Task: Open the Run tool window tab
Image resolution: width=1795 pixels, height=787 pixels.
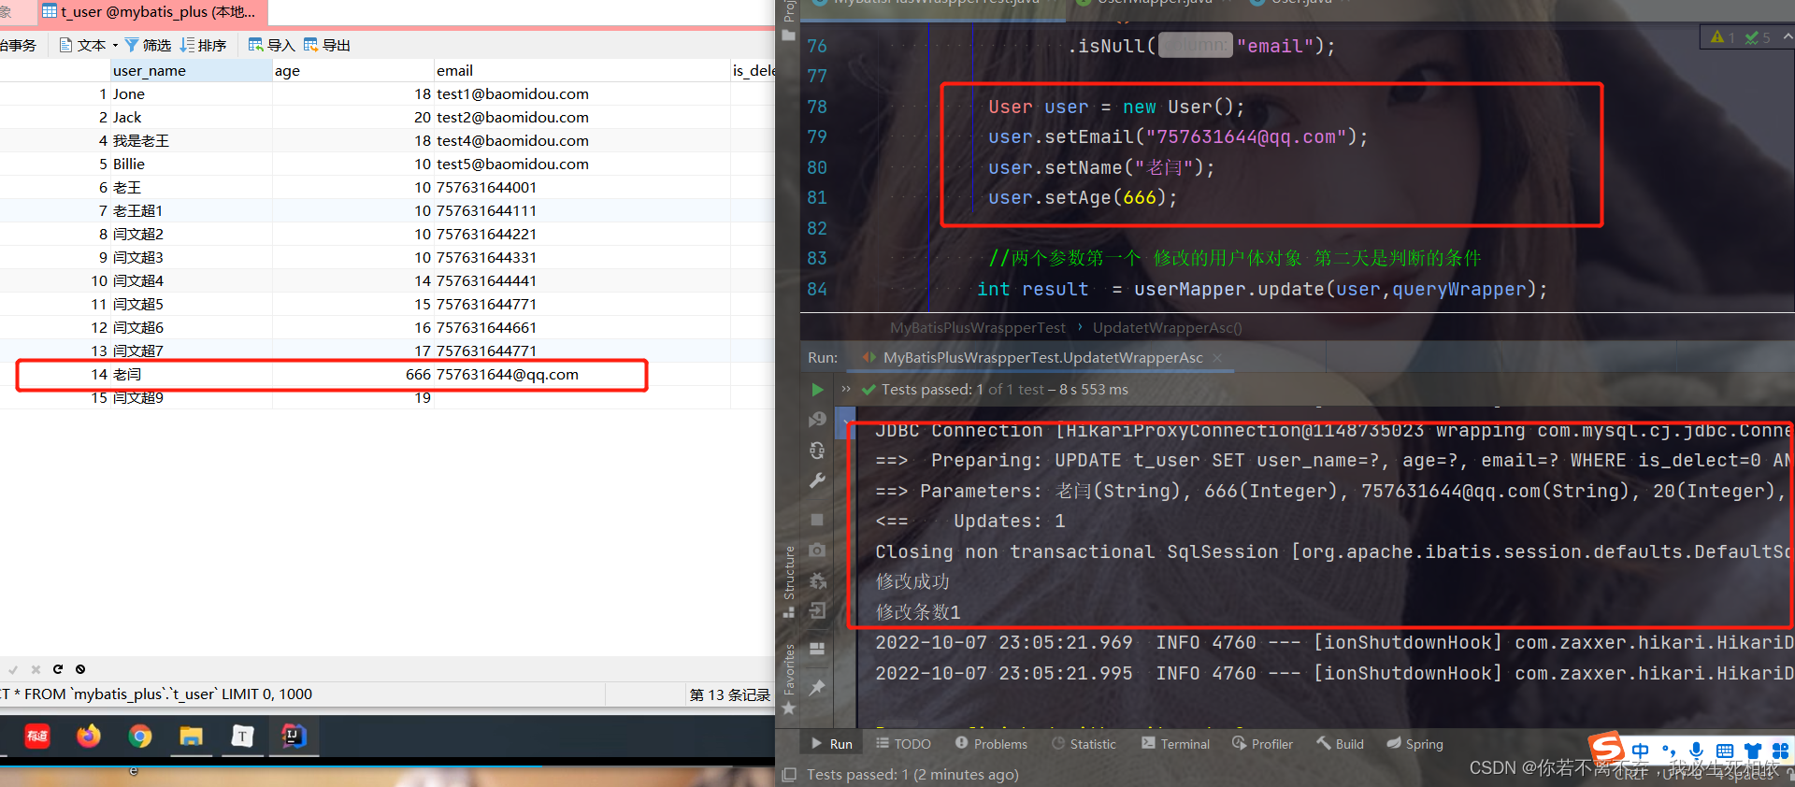Action: [x=832, y=744]
